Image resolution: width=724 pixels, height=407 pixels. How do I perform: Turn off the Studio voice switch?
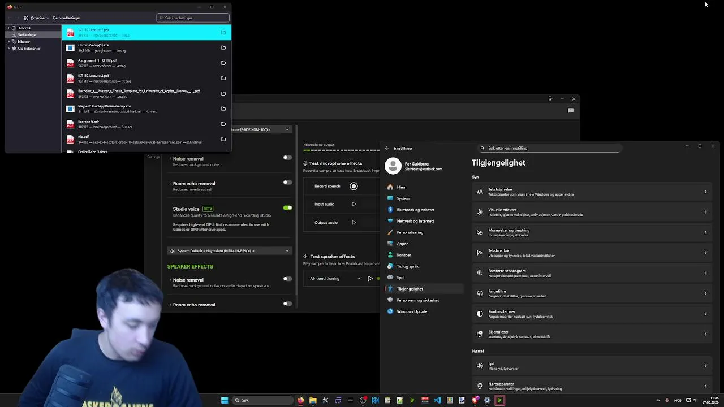pyautogui.click(x=287, y=207)
